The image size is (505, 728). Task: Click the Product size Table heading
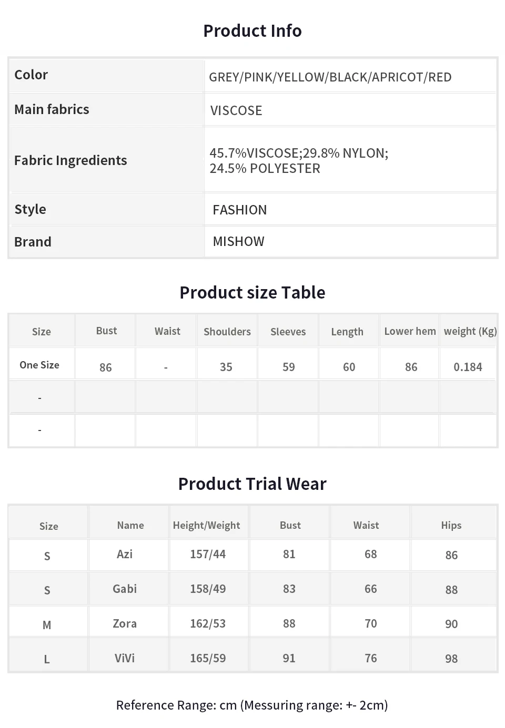(x=252, y=292)
